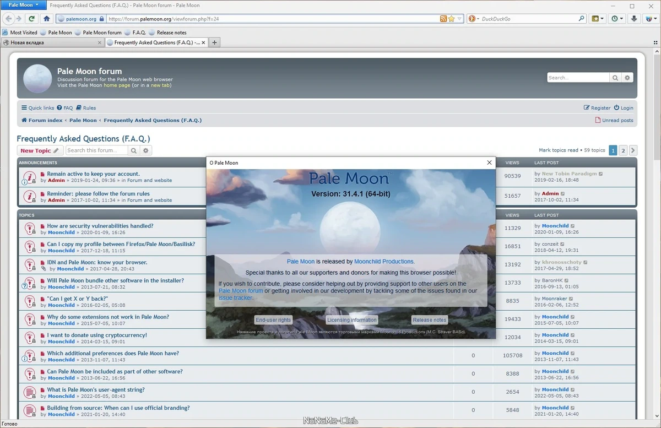661x428 pixels.
Task: Open advanced search gear beside forum search
Action: click(146, 150)
